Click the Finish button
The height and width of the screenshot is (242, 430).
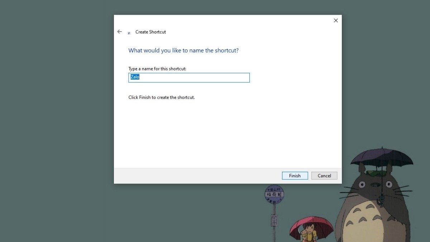[295, 175]
